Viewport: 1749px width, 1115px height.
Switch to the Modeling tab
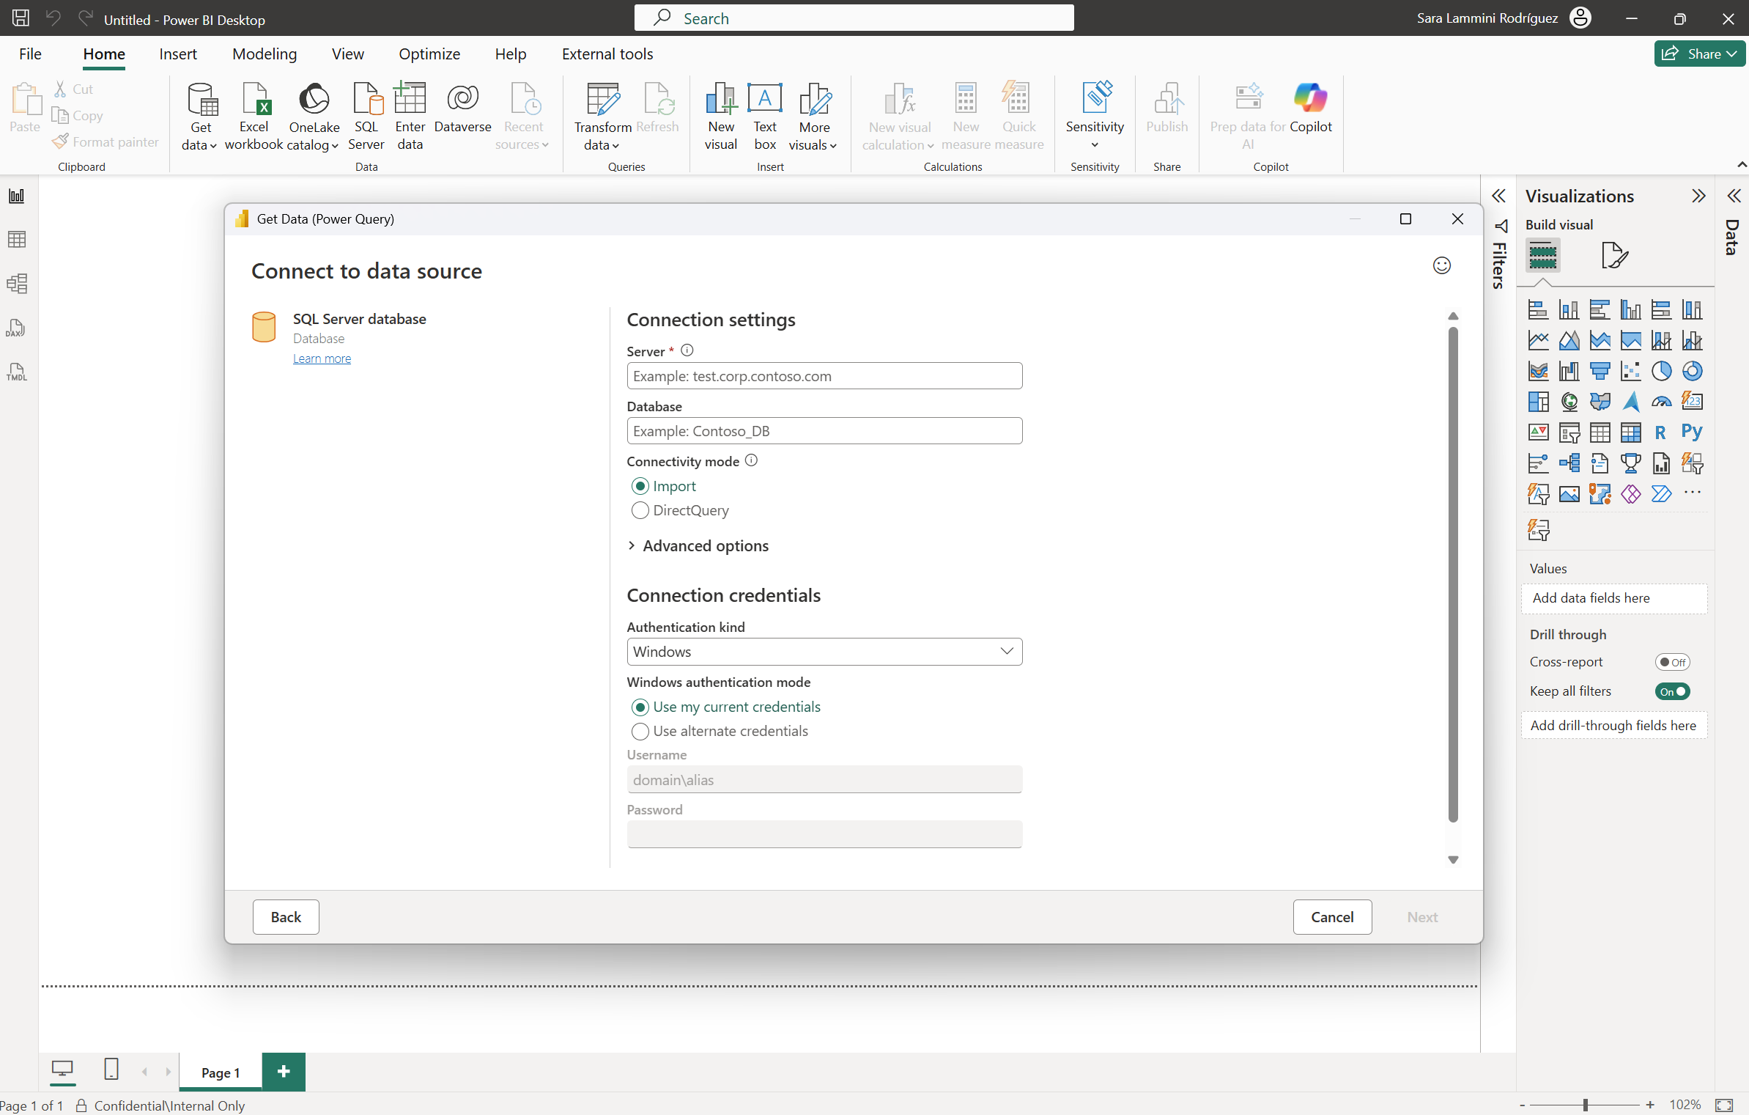265,54
